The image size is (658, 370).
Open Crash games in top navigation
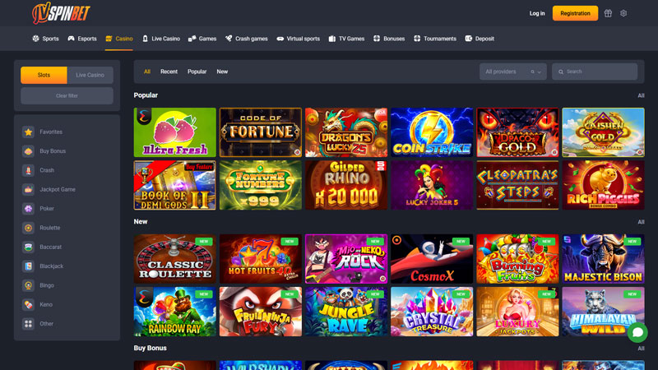coord(246,39)
